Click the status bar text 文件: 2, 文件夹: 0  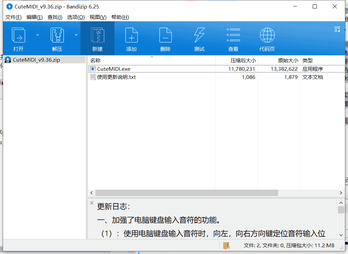point(264,245)
